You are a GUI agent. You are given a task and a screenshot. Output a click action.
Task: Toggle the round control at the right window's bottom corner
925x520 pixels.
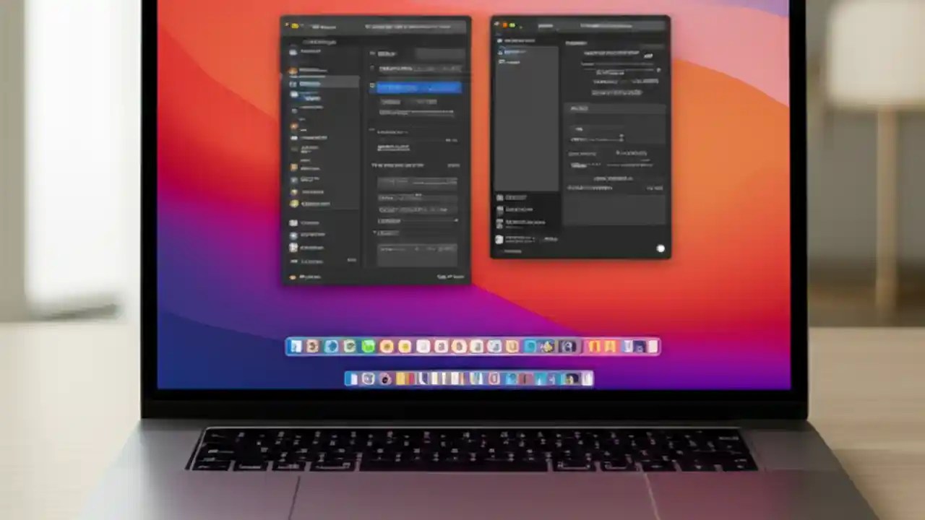click(661, 248)
